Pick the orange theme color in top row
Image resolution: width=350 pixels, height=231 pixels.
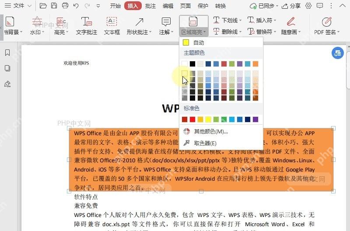click(255, 64)
